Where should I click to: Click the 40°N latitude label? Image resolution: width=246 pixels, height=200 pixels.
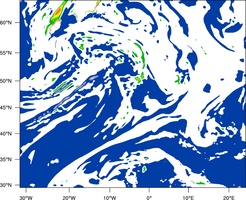6,134
